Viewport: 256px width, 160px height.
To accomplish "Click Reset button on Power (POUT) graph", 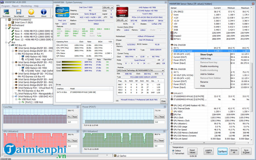I will click(x=162, y=117).
